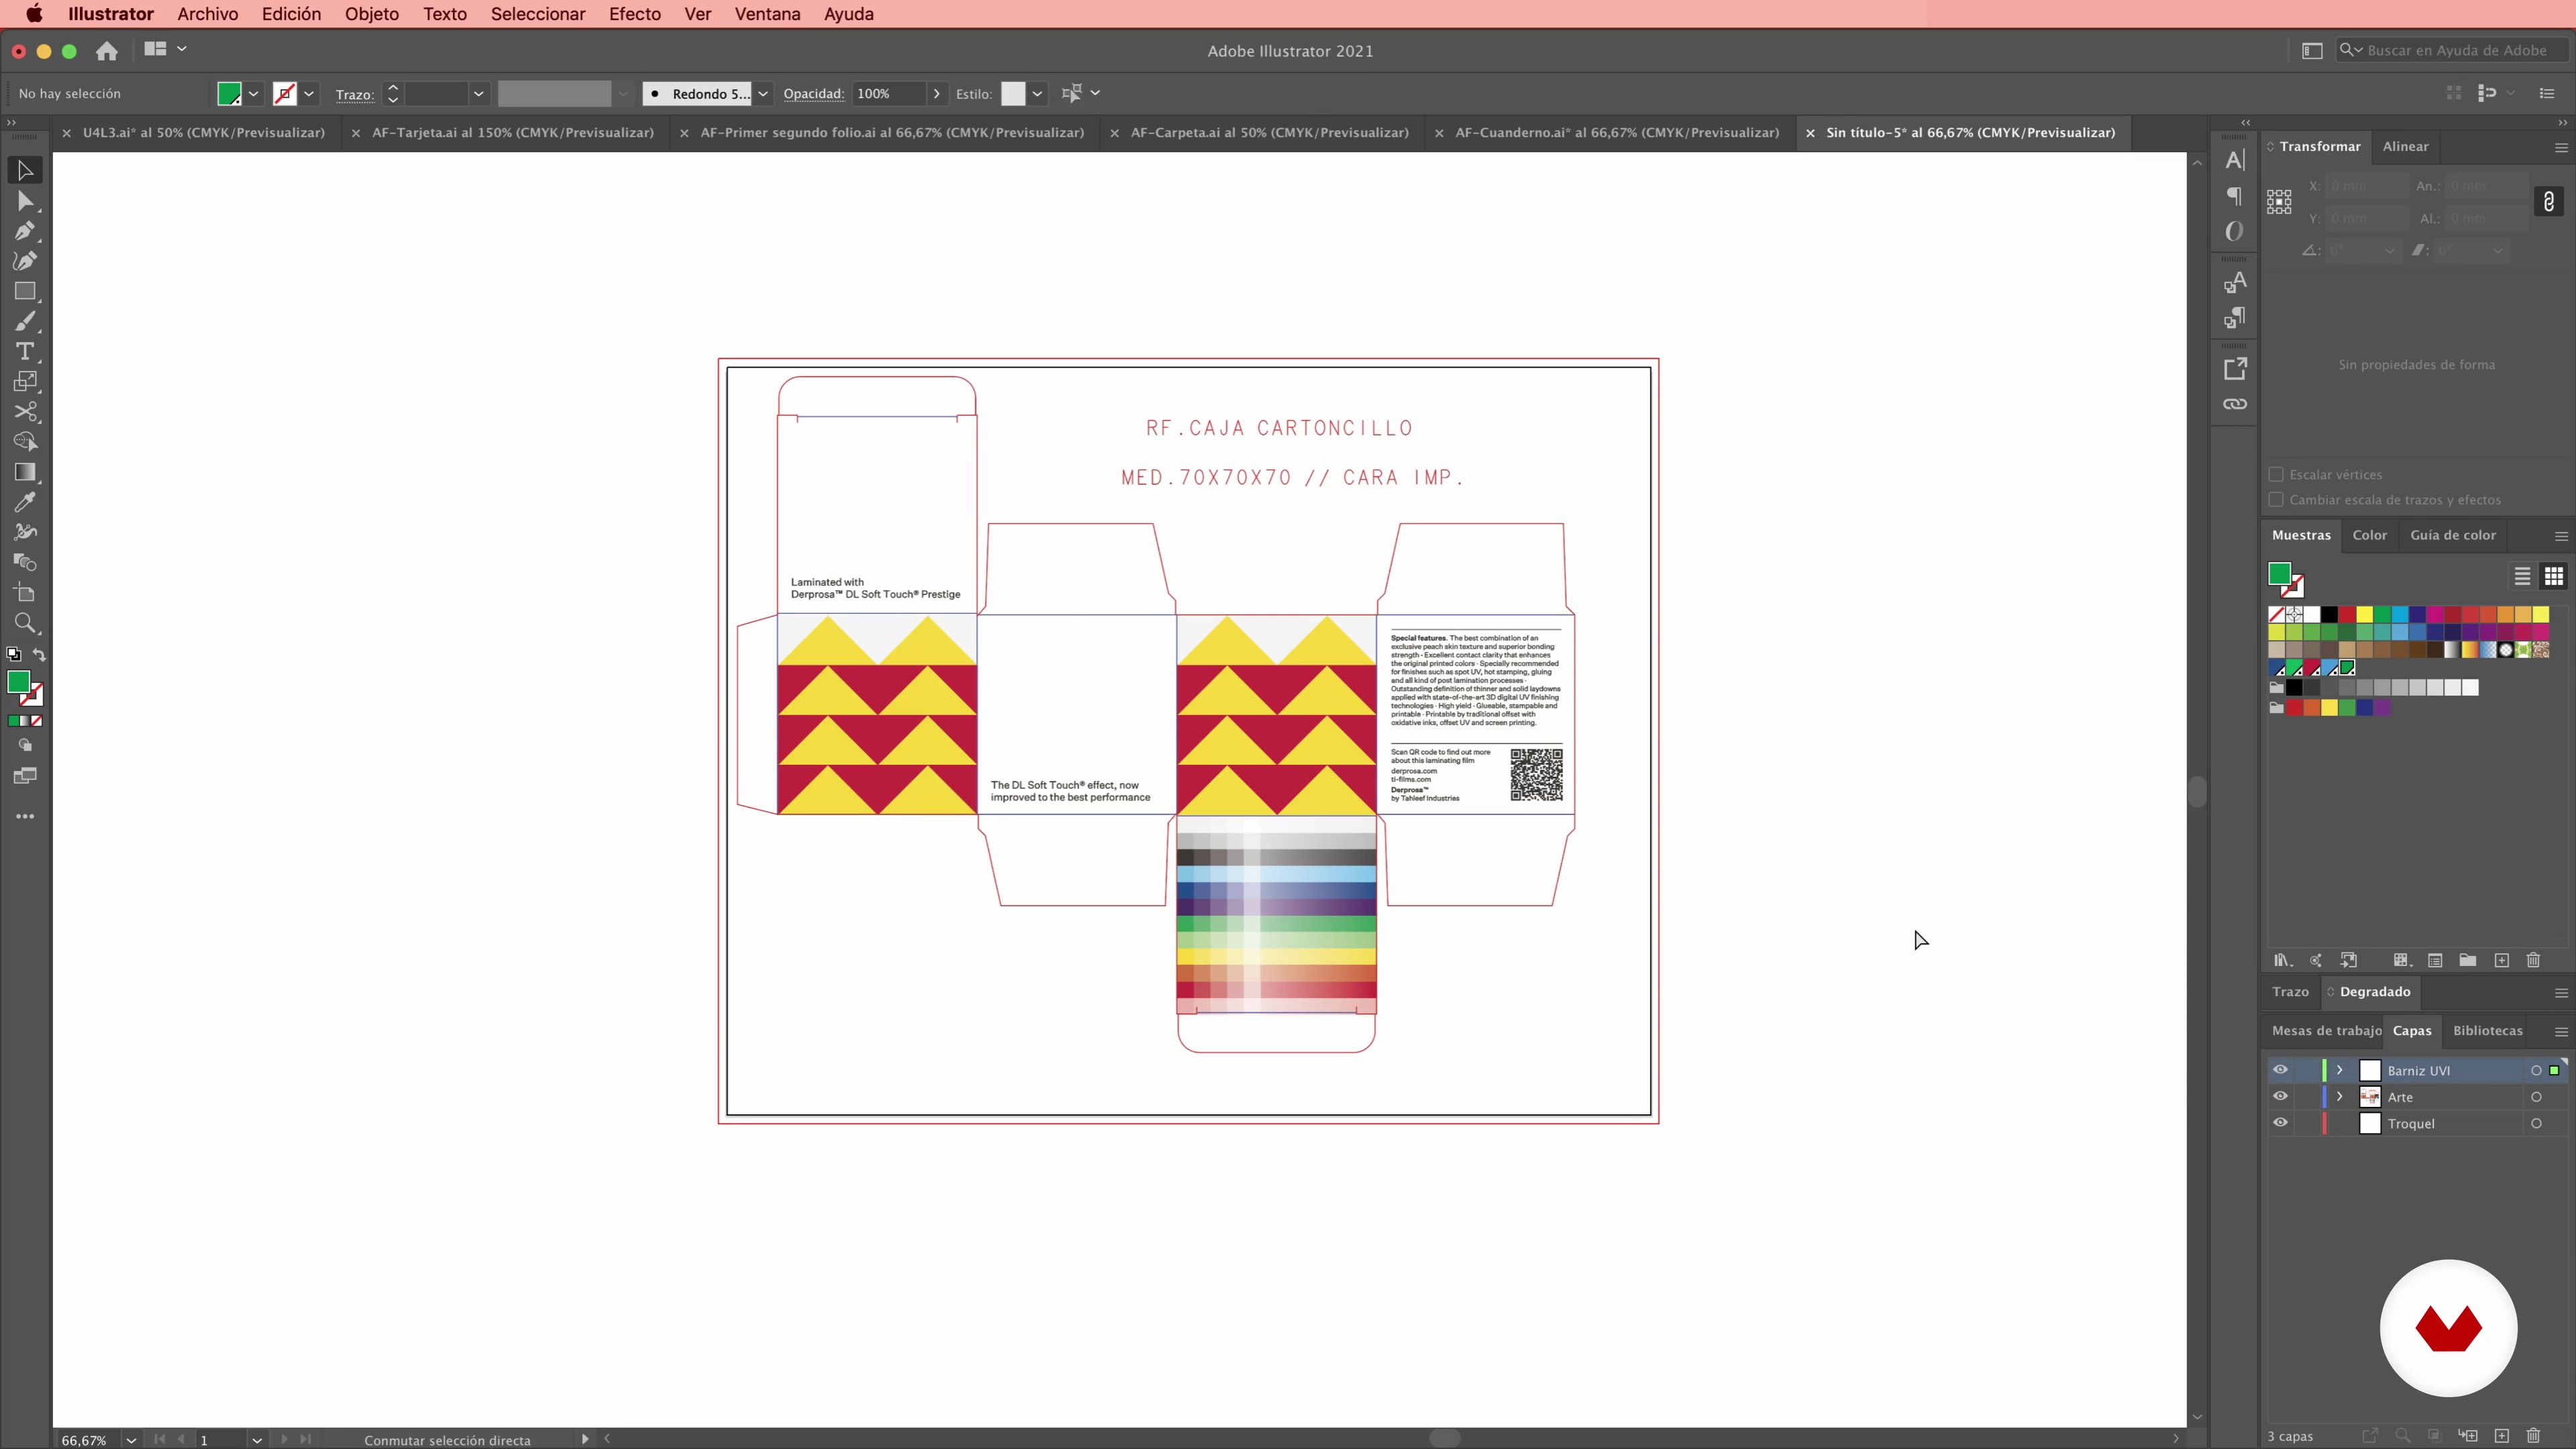Select the Curvature tool

(25, 261)
